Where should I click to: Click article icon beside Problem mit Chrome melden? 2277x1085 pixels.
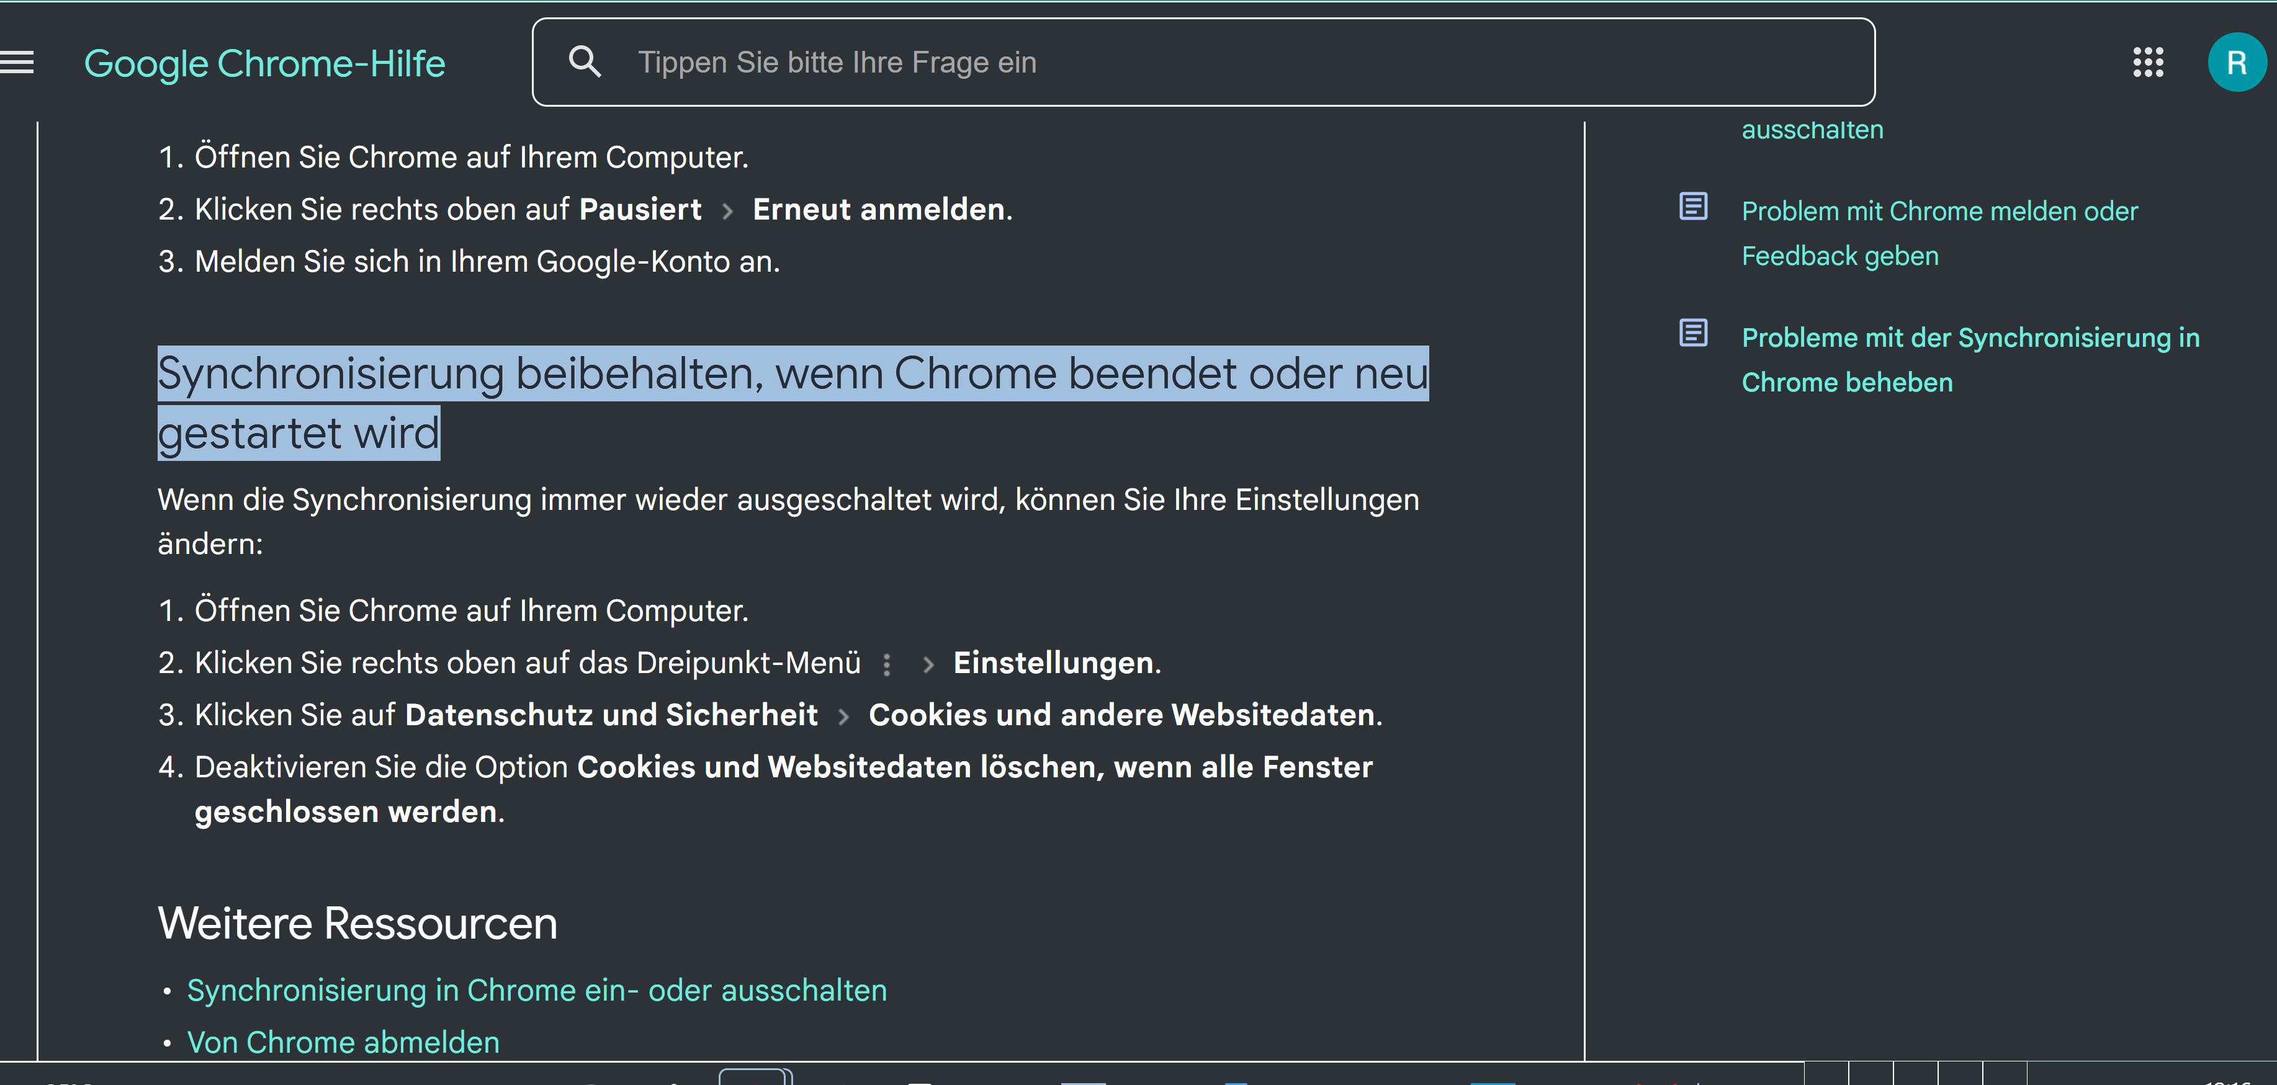tap(1693, 207)
